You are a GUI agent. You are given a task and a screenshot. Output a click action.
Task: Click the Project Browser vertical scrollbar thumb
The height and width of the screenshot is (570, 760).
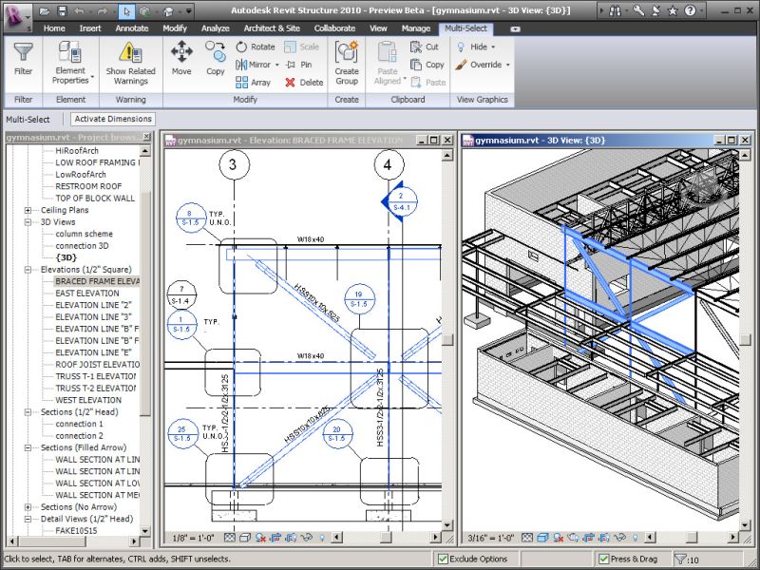(145, 303)
